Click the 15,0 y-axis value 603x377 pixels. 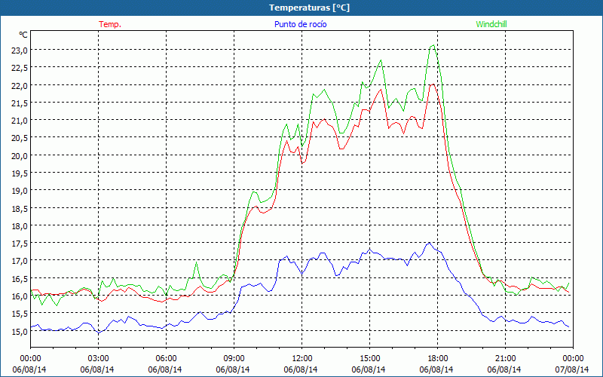coord(20,331)
